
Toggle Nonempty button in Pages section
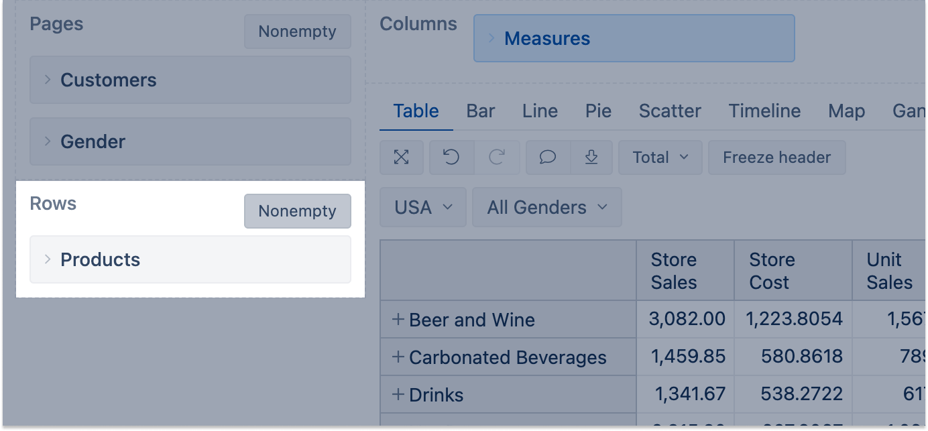tap(297, 32)
